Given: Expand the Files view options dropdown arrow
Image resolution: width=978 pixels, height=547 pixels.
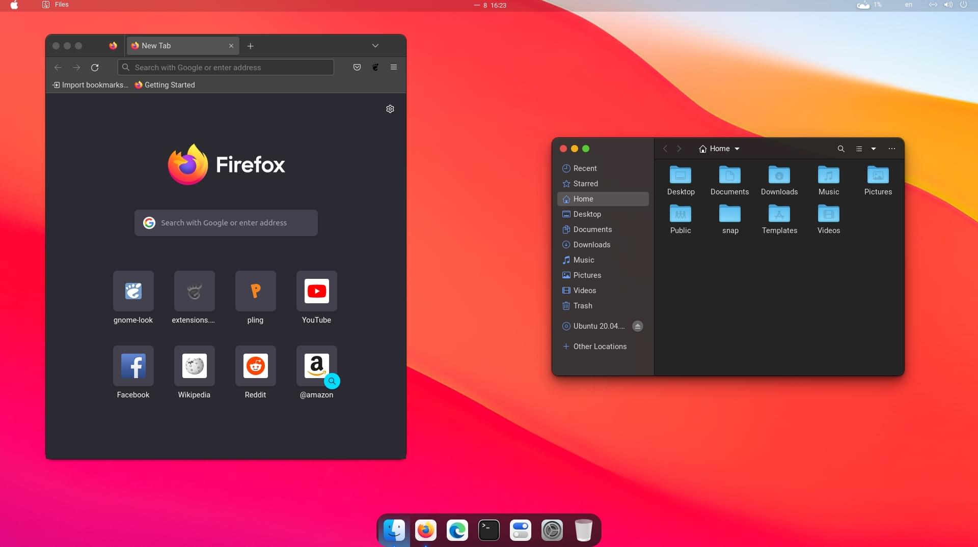Looking at the screenshot, I should tap(874, 149).
